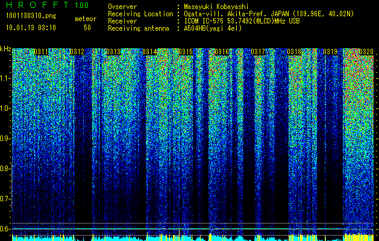Click the 0.9 frequency axis label
Screen dimensions: 379x241
(x=5, y=139)
